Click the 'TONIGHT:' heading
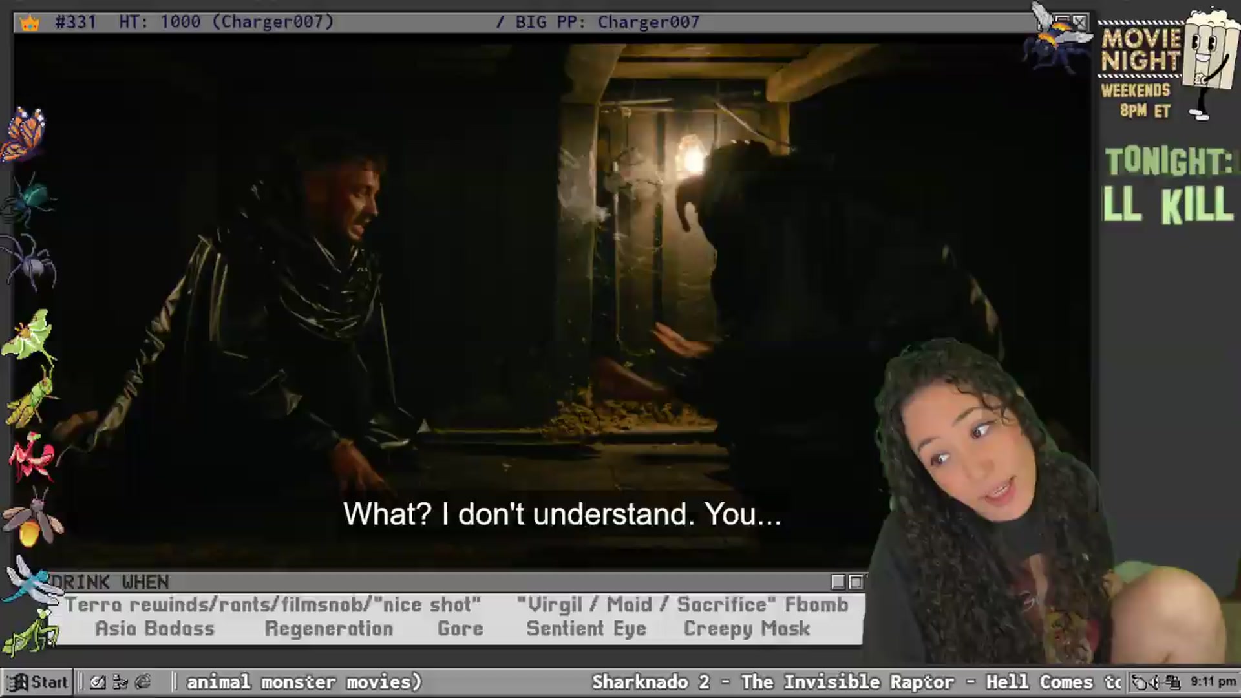 point(1169,162)
